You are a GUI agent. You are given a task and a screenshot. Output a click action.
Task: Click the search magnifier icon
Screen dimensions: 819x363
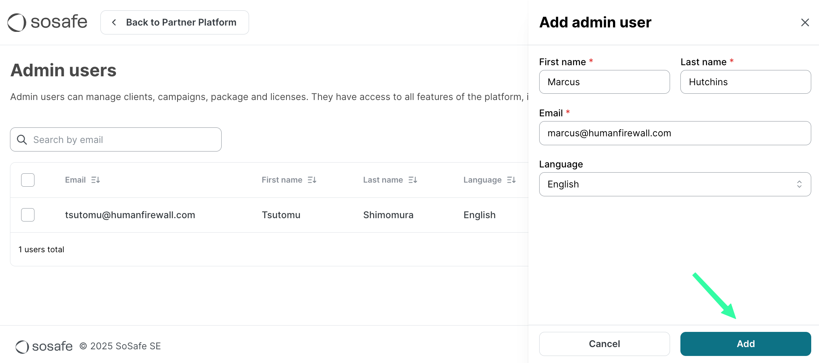22,140
